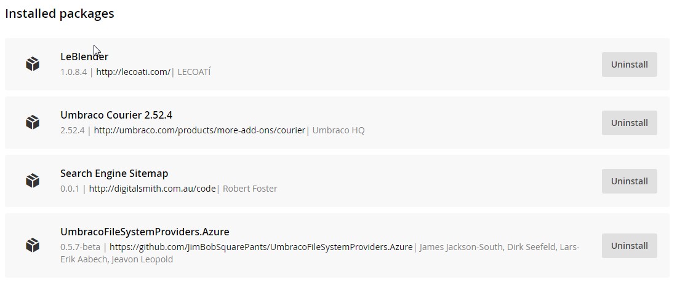This screenshot has height=282, width=677.
Task: Open the lecoati.com link
Action: click(134, 72)
